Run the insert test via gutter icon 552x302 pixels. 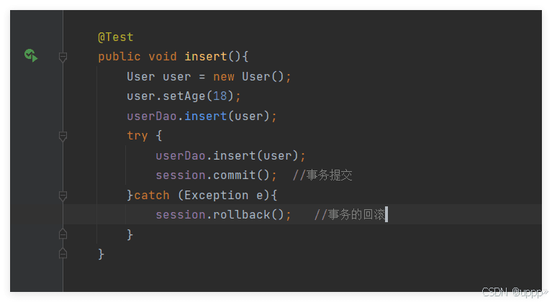pos(31,55)
